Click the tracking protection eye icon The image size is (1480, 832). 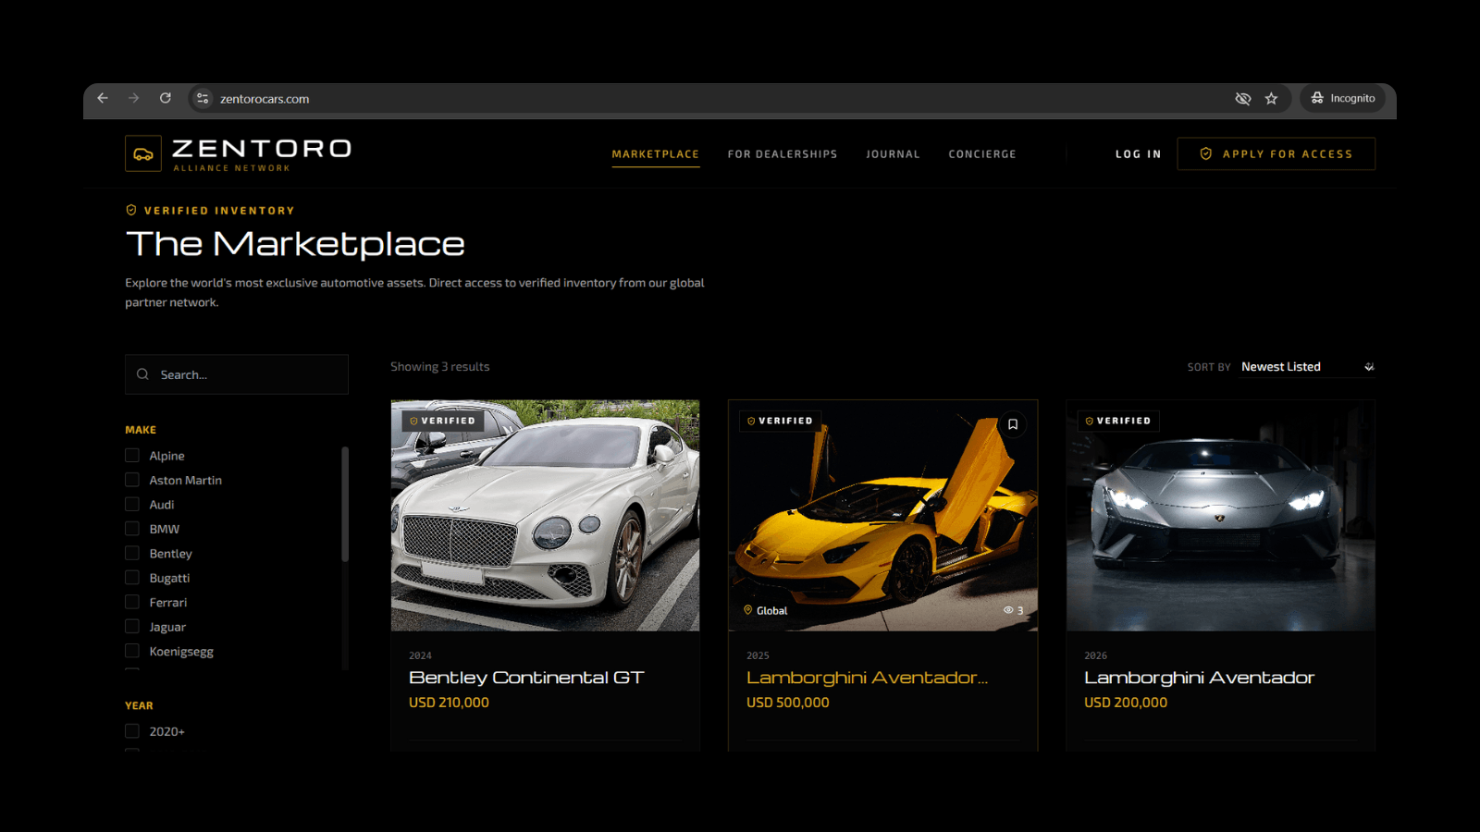coord(1243,98)
